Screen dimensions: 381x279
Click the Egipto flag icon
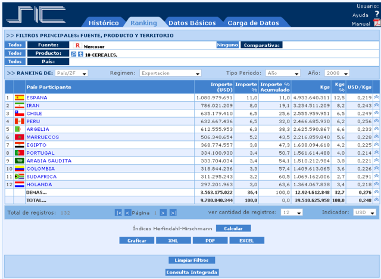click(20, 145)
